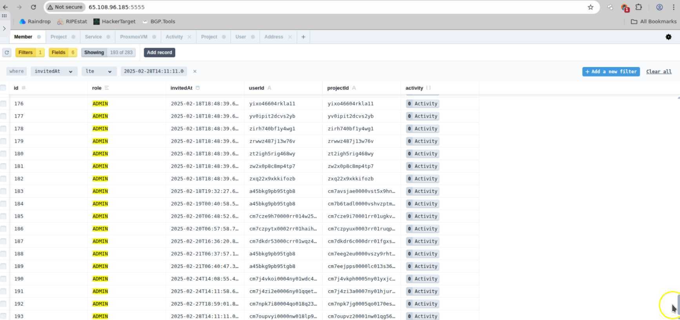This screenshot has width=680, height=320.
Task: Reload the browser page
Action: pyautogui.click(x=33, y=7)
